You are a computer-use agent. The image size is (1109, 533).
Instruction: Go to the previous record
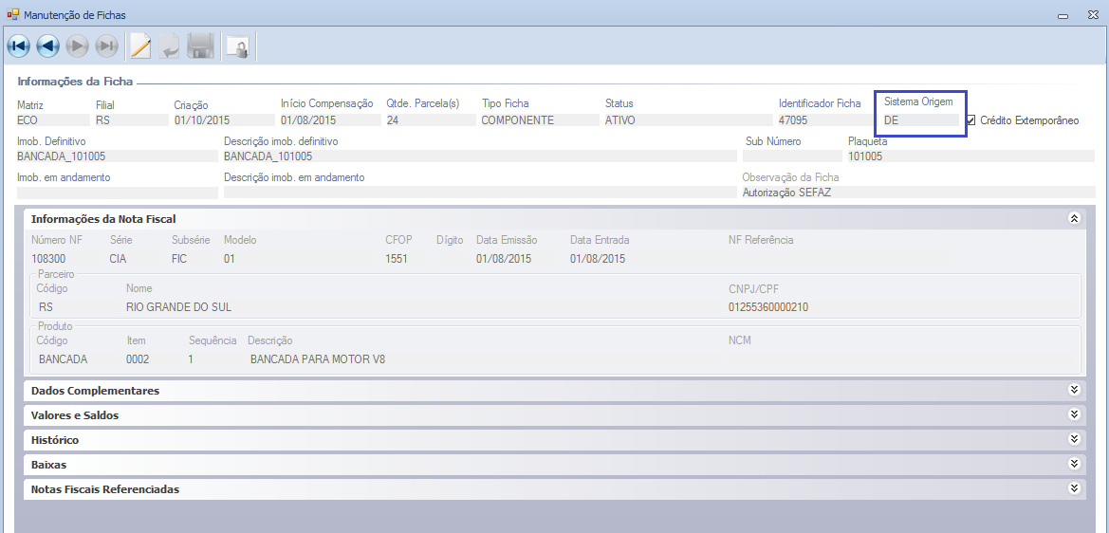point(48,46)
